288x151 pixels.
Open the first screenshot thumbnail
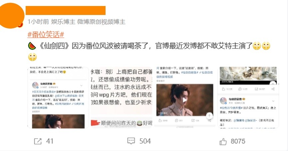(58, 97)
